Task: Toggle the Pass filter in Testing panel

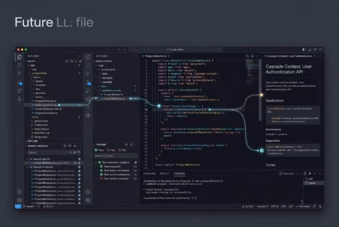Action: (x=99, y=150)
